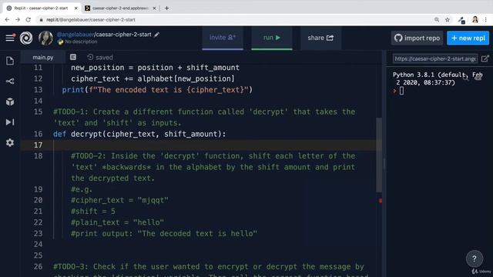This screenshot has height=277, width=493.
Task: Toggle the editor layout icon beside main.py
Action: pos(73,57)
